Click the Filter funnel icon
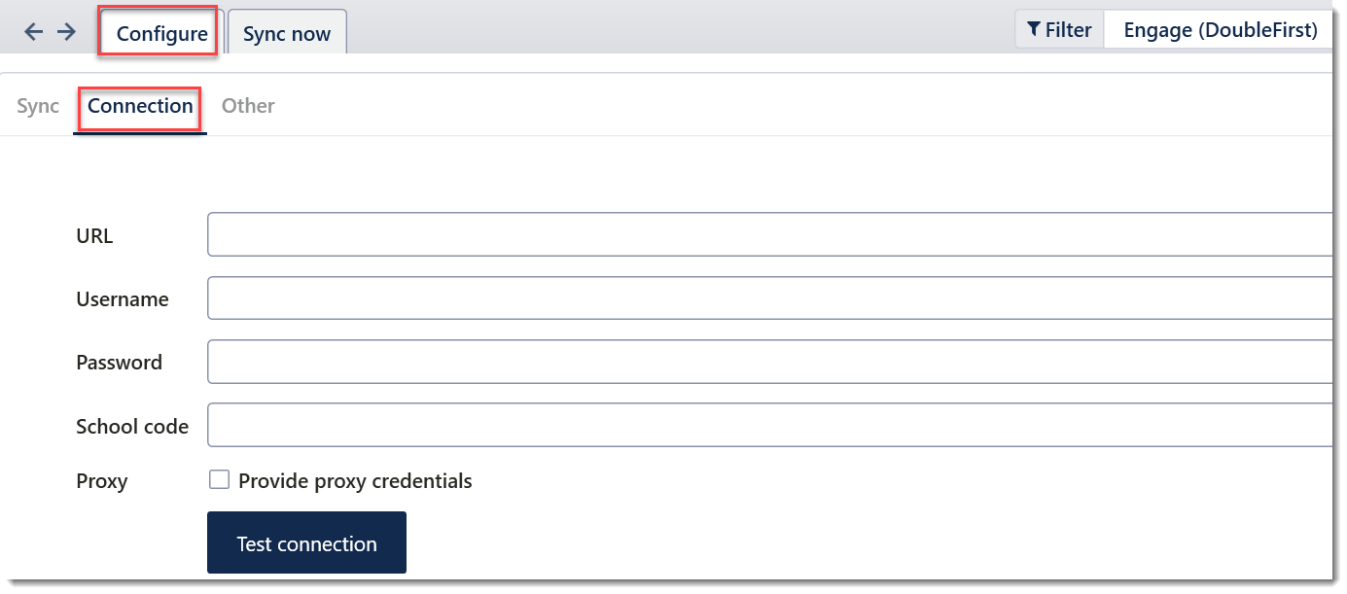 [1034, 30]
